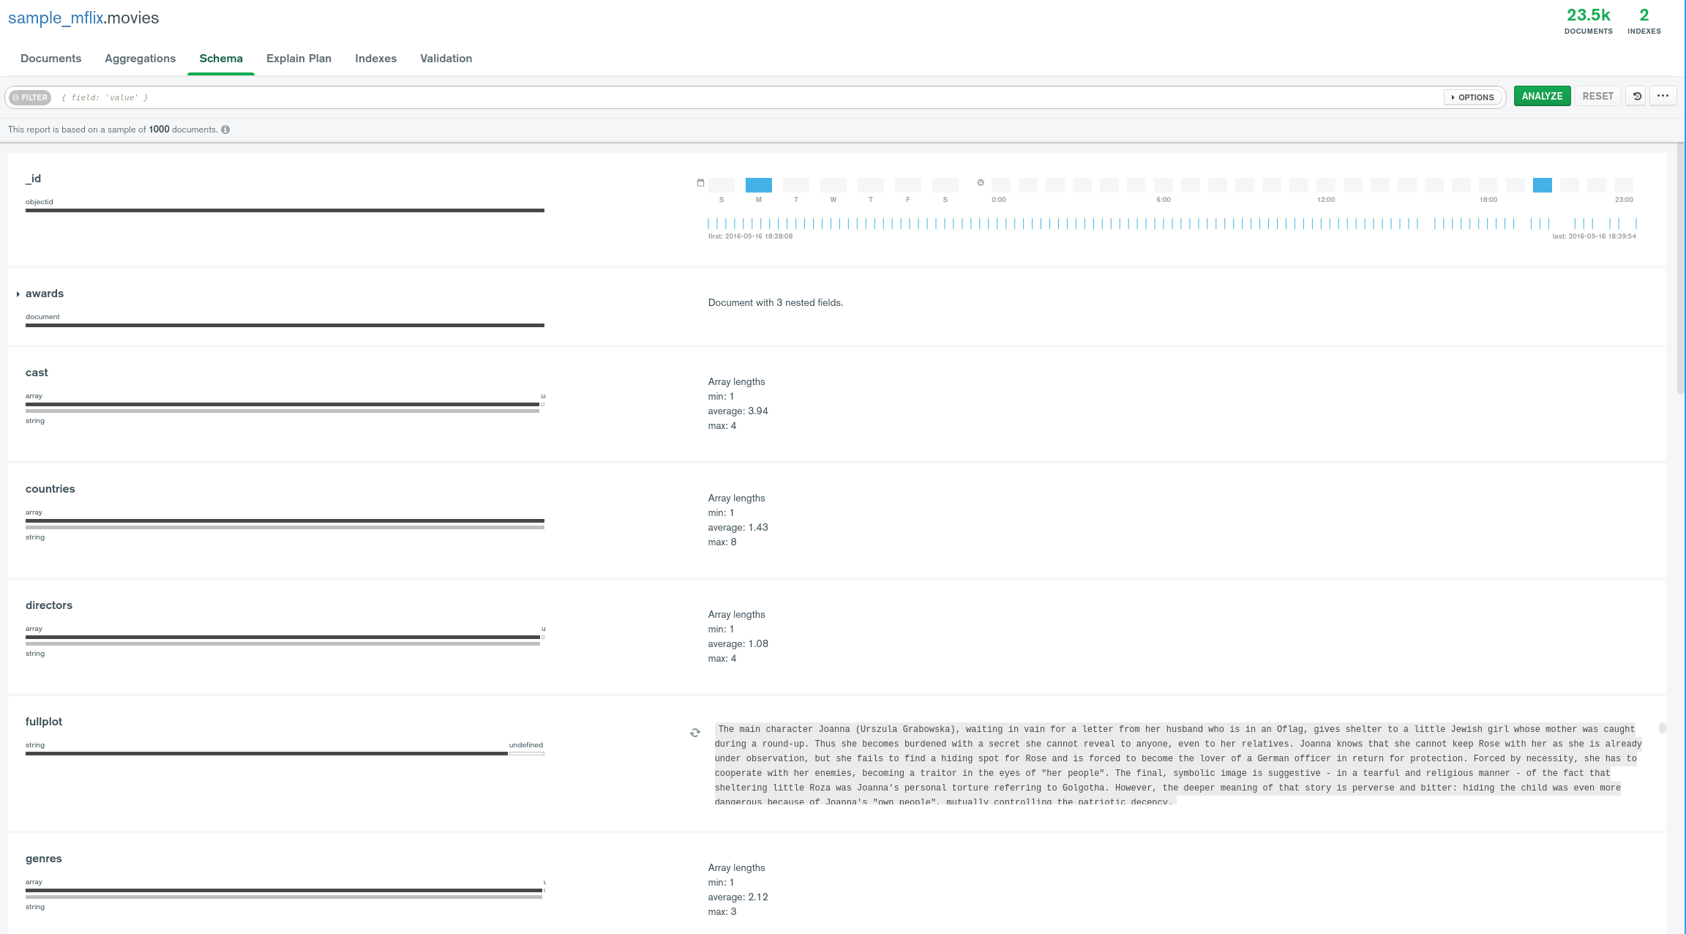Click the _id timeline's first tick mark
This screenshot has height=934, width=1686.
pos(708,223)
